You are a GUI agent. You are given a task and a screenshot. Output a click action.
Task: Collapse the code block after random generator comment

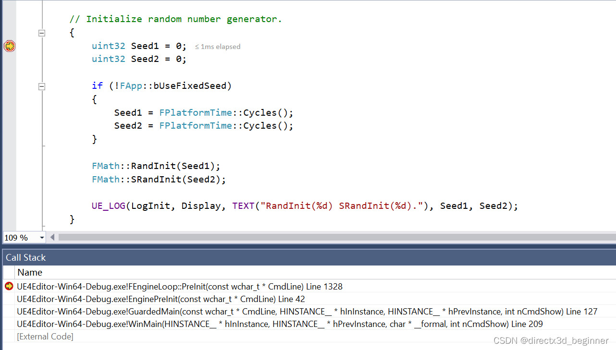tap(42, 33)
